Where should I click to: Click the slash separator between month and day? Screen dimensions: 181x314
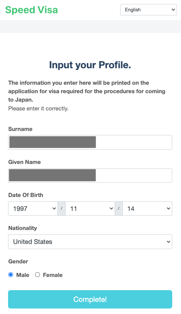pyautogui.click(x=119, y=208)
